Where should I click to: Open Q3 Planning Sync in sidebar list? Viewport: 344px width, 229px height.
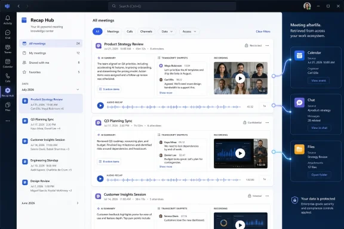(51, 124)
